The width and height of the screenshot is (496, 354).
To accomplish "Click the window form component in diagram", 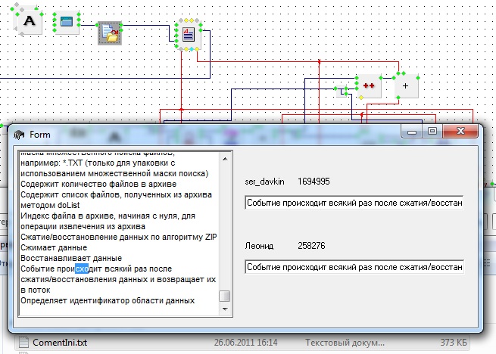I will coord(67,23).
